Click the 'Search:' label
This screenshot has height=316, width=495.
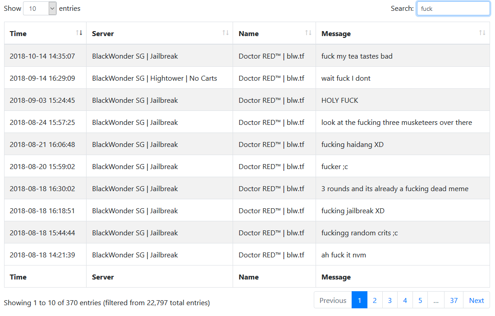pyautogui.click(x=402, y=9)
